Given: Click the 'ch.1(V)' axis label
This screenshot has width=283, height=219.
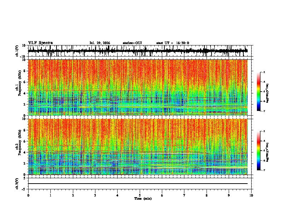Looking at the screenshot, I should tap(17, 51).
